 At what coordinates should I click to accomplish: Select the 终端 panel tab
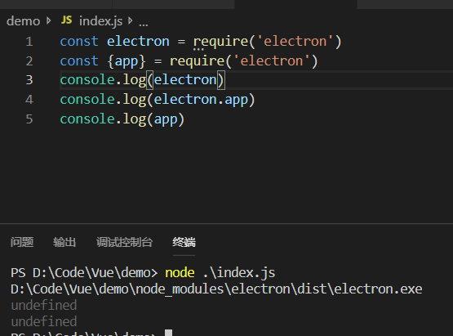pyautogui.click(x=184, y=242)
